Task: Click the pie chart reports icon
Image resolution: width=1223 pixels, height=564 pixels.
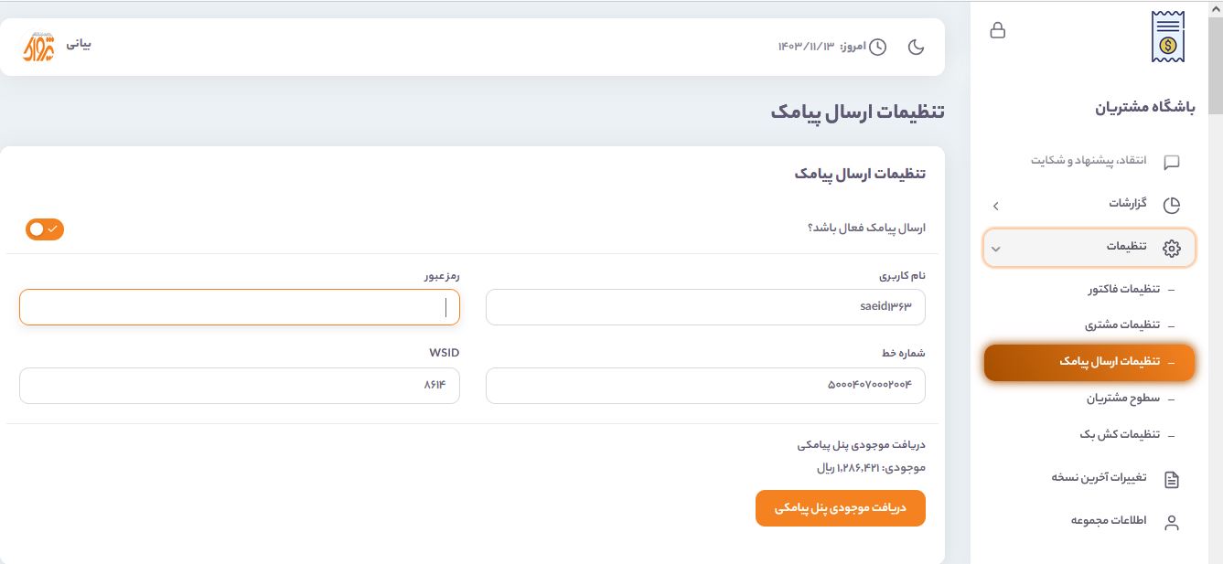Action: 1171,205
